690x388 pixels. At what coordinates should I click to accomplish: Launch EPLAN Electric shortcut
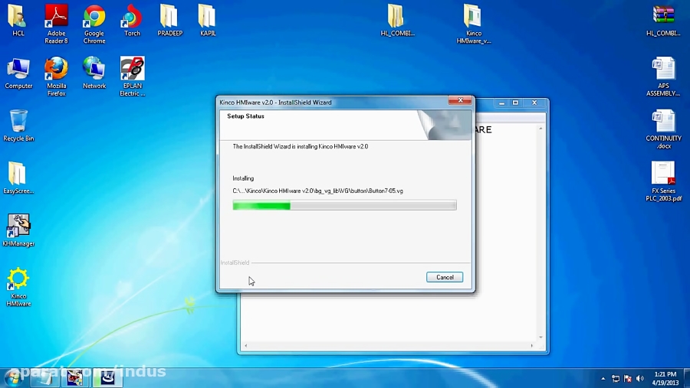pos(132,77)
